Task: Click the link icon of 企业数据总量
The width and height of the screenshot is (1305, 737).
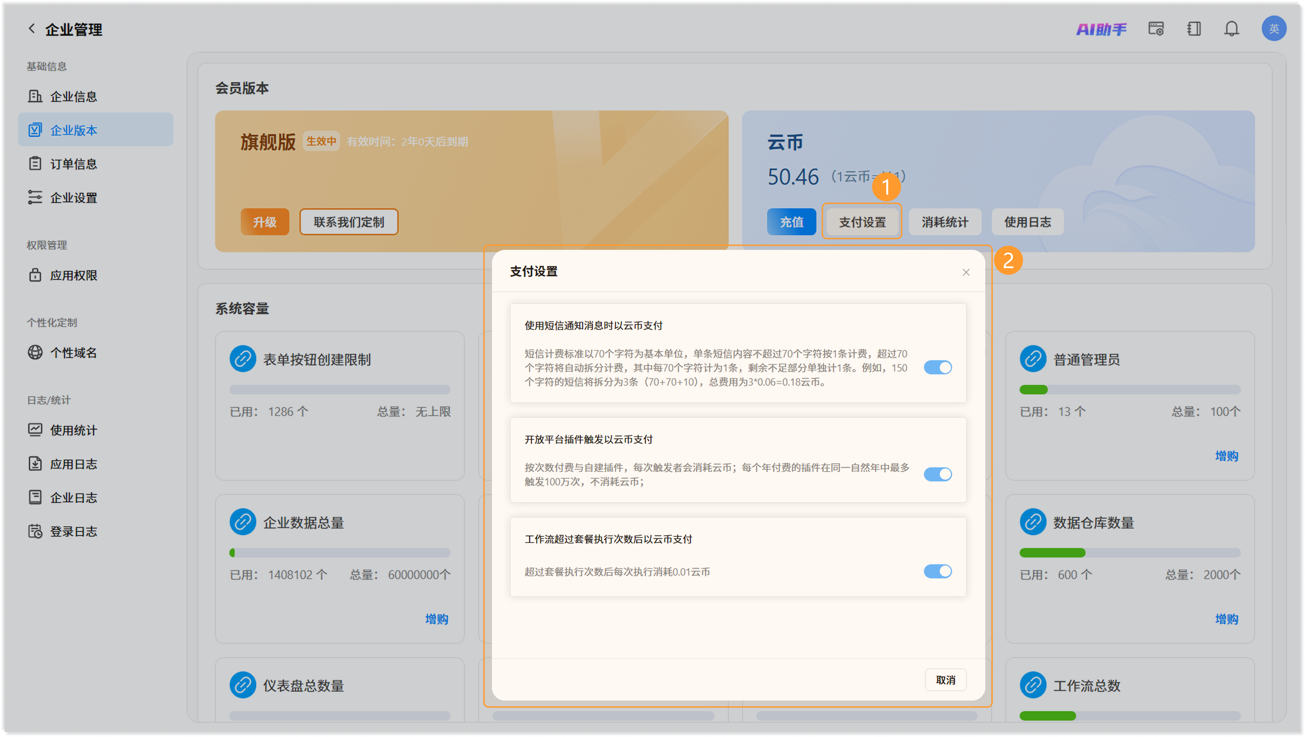Action: click(243, 522)
